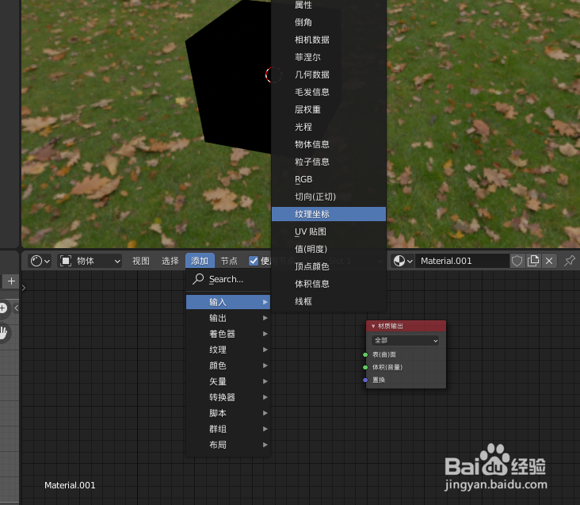580x505 pixels.
Task: Open the 节点 menu
Action: (x=229, y=261)
